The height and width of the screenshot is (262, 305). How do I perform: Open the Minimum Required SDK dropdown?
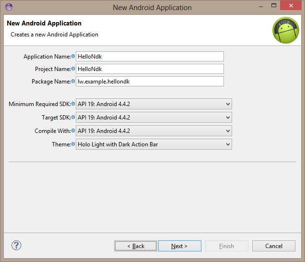click(x=154, y=104)
